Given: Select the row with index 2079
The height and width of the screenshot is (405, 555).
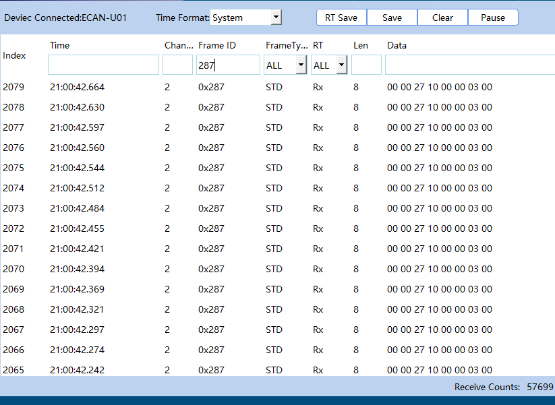Looking at the screenshot, I should (13, 87).
